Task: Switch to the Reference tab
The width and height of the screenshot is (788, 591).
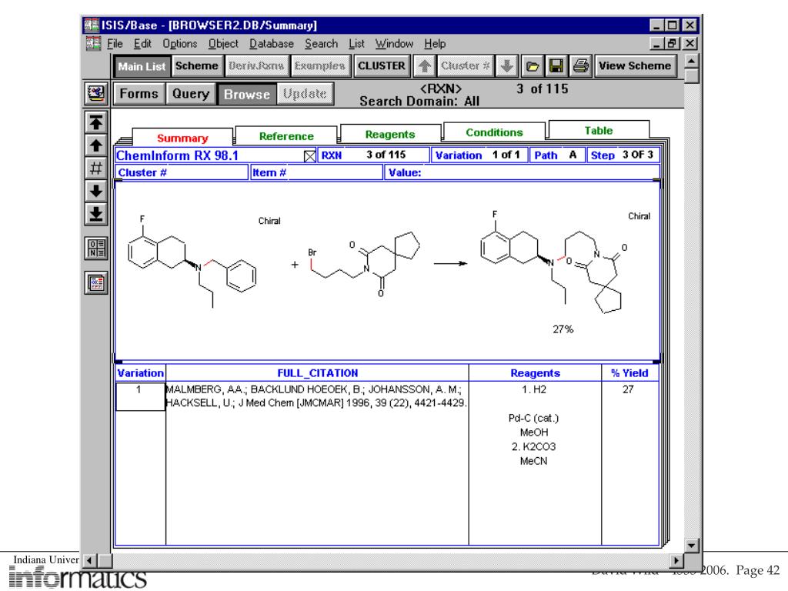Action: tap(286, 135)
